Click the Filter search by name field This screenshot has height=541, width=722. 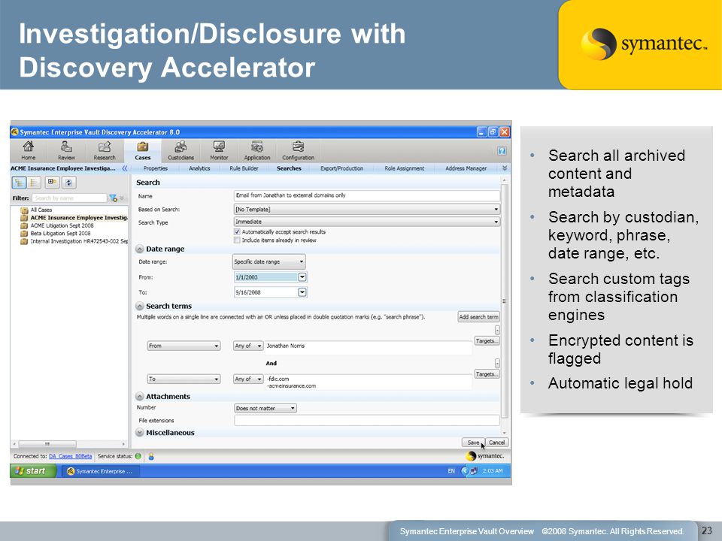pyautogui.click(x=69, y=198)
